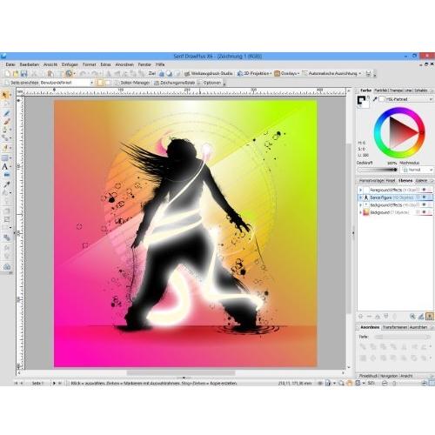Open the Ansicht menu

[50, 64]
